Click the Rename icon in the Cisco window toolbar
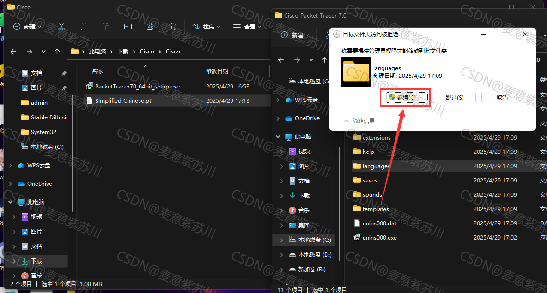Image resolution: width=547 pixels, height=293 pixels. (128, 27)
